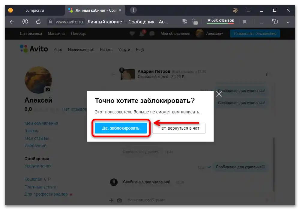The height and width of the screenshot is (210, 300).
Task: Click the plus attach icon in chat
Action: tap(111, 200)
